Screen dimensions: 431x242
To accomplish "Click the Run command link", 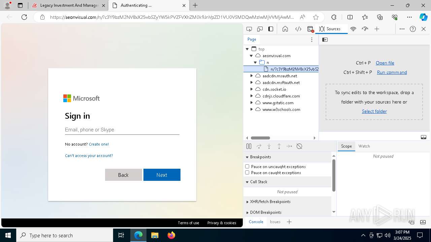I will coord(392,72).
